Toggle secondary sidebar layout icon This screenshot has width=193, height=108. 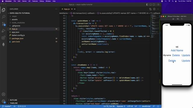(x=154, y=4)
